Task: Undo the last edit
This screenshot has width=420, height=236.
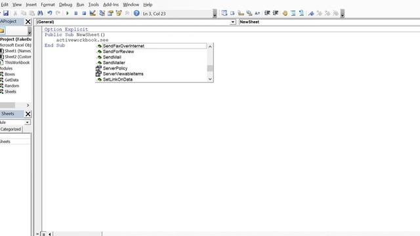Action: click(x=50, y=13)
